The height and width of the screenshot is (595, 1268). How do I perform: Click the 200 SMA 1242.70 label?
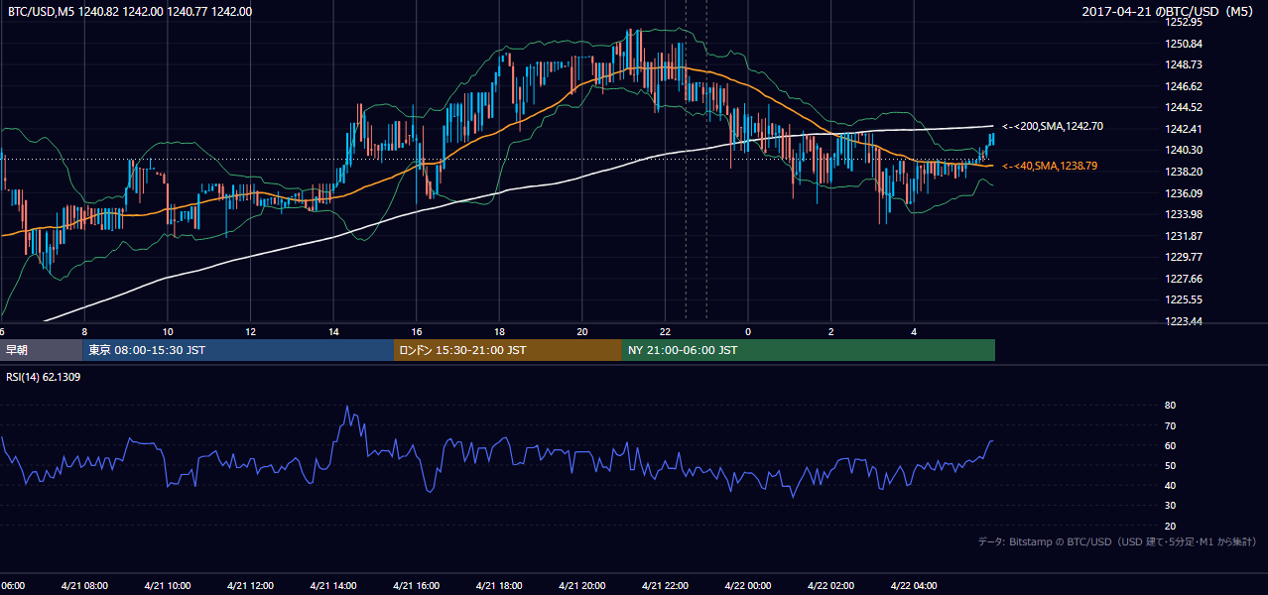[1053, 127]
